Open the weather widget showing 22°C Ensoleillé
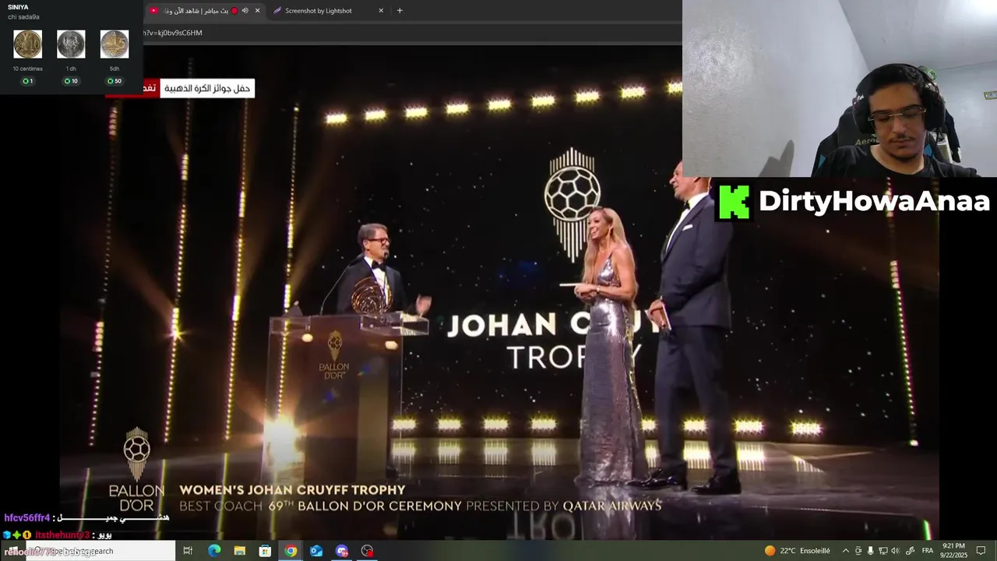 click(x=797, y=551)
